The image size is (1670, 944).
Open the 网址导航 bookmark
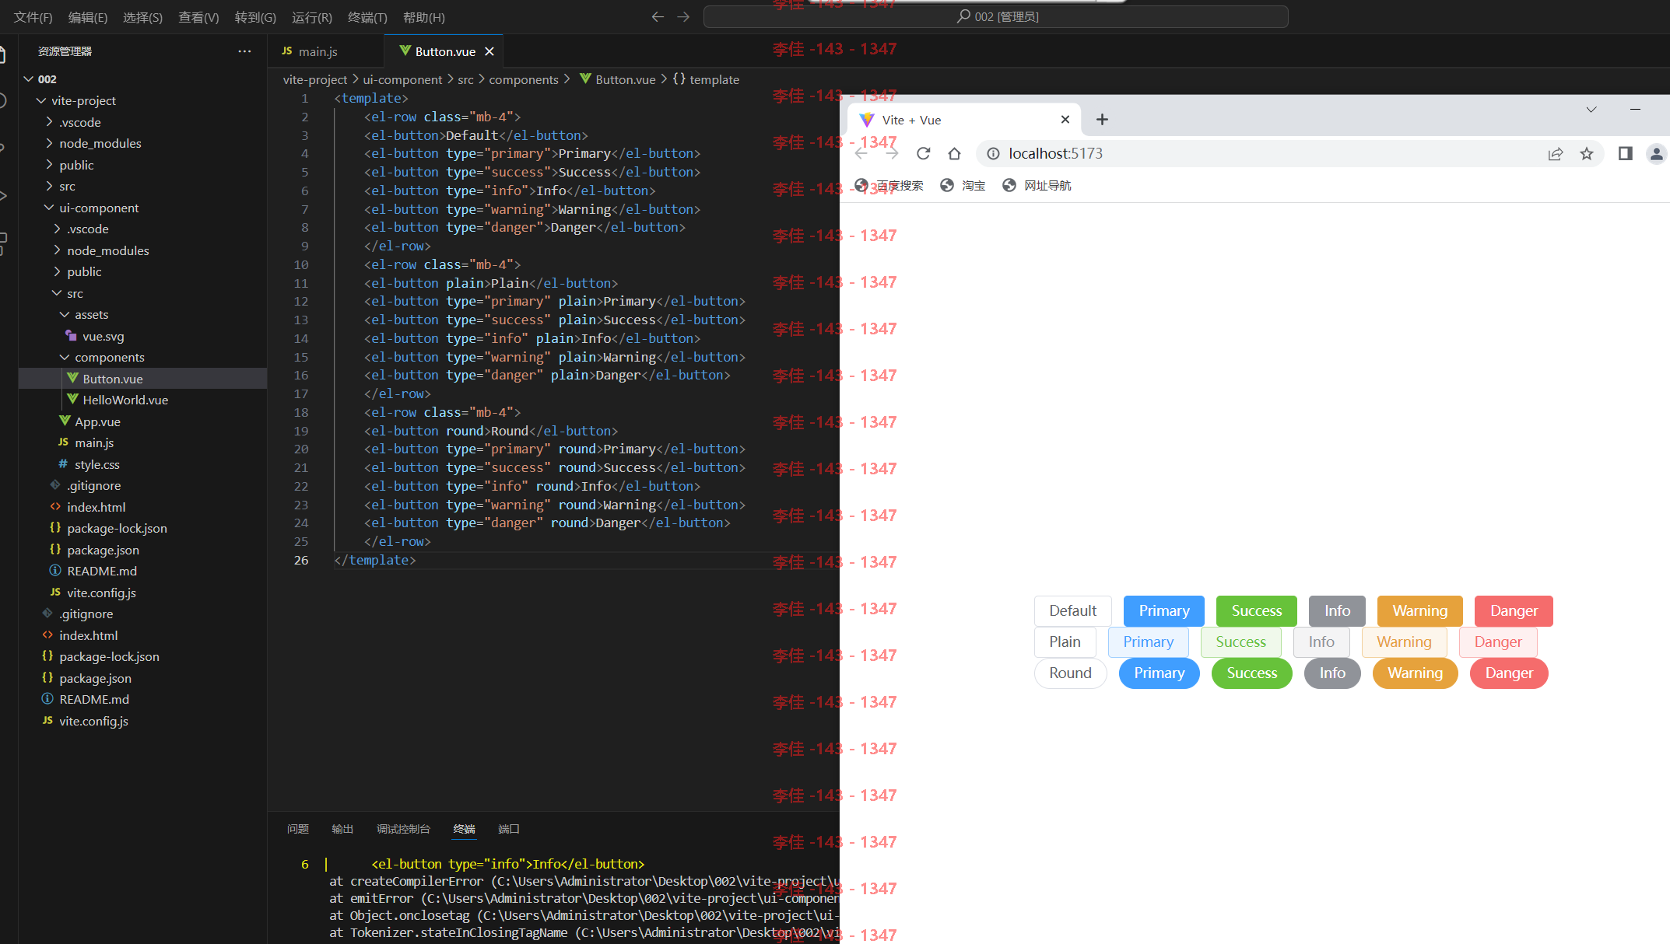(x=1037, y=185)
